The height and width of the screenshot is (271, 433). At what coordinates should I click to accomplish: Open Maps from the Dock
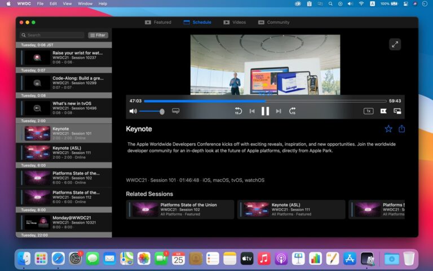tap(127, 259)
